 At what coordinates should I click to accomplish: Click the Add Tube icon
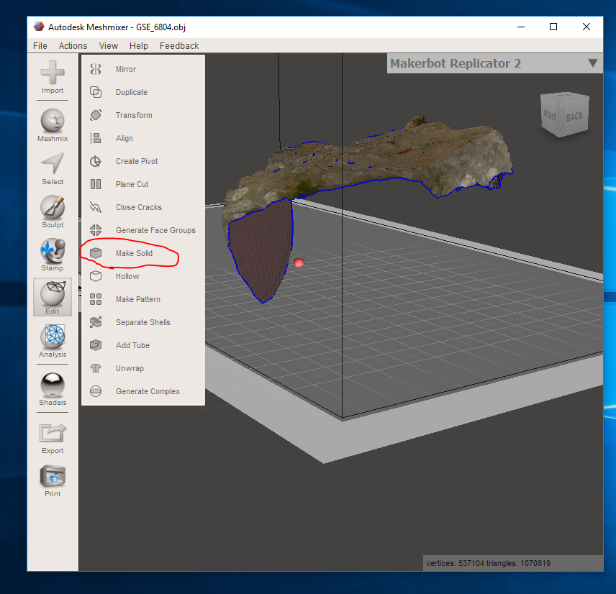96,345
